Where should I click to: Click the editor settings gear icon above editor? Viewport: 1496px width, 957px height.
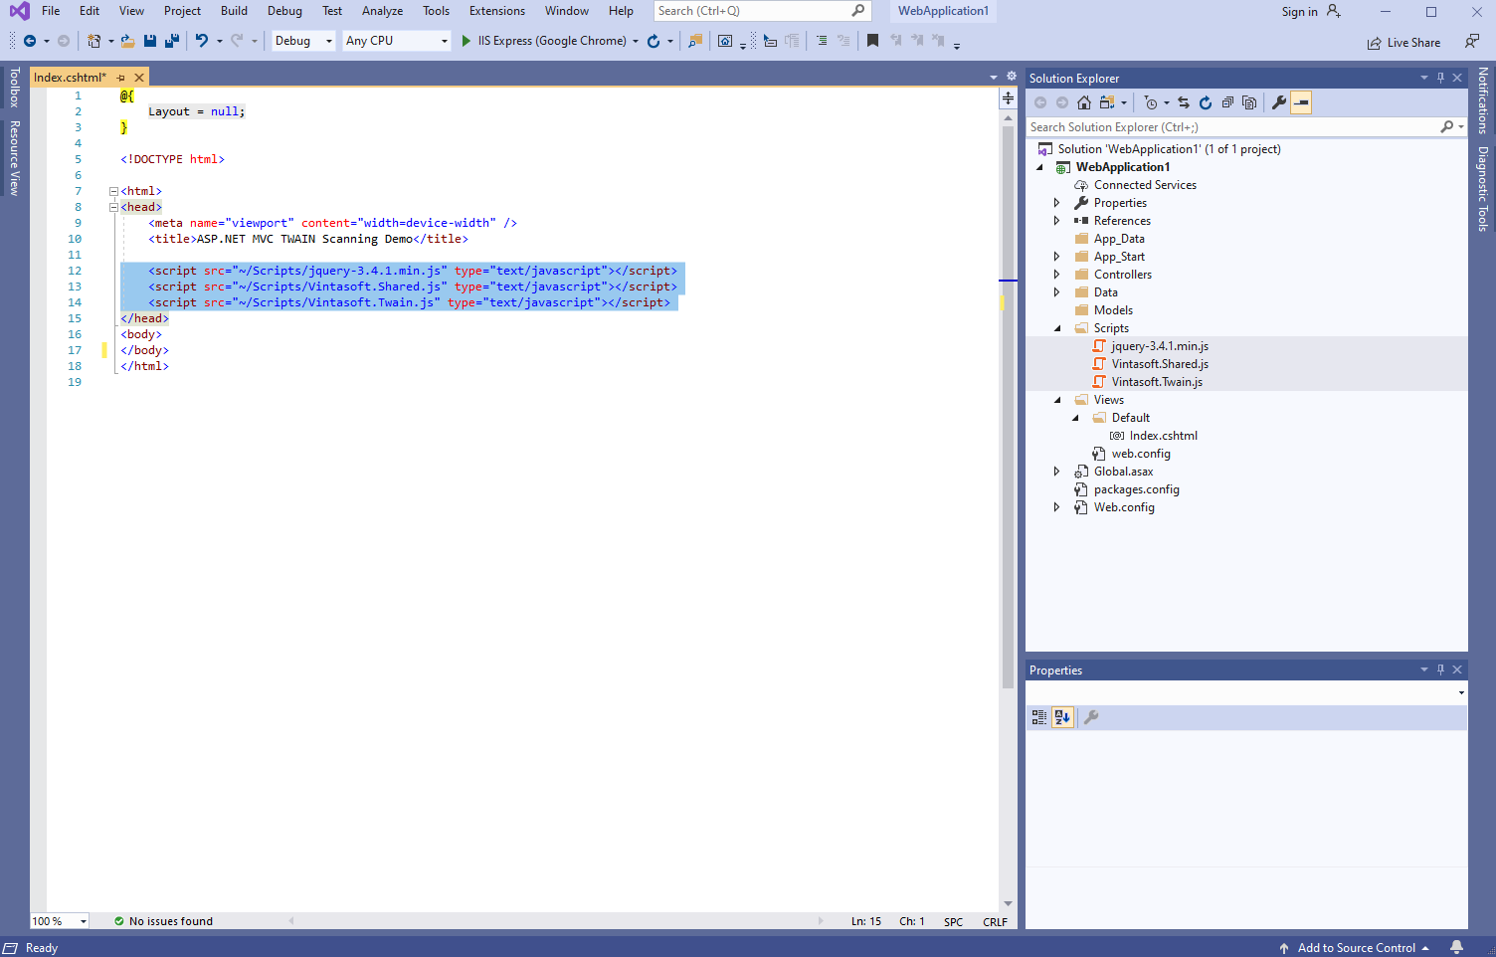(x=1012, y=77)
